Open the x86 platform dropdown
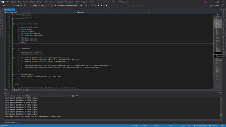This screenshot has width=226, height=127. click(47, 6)
